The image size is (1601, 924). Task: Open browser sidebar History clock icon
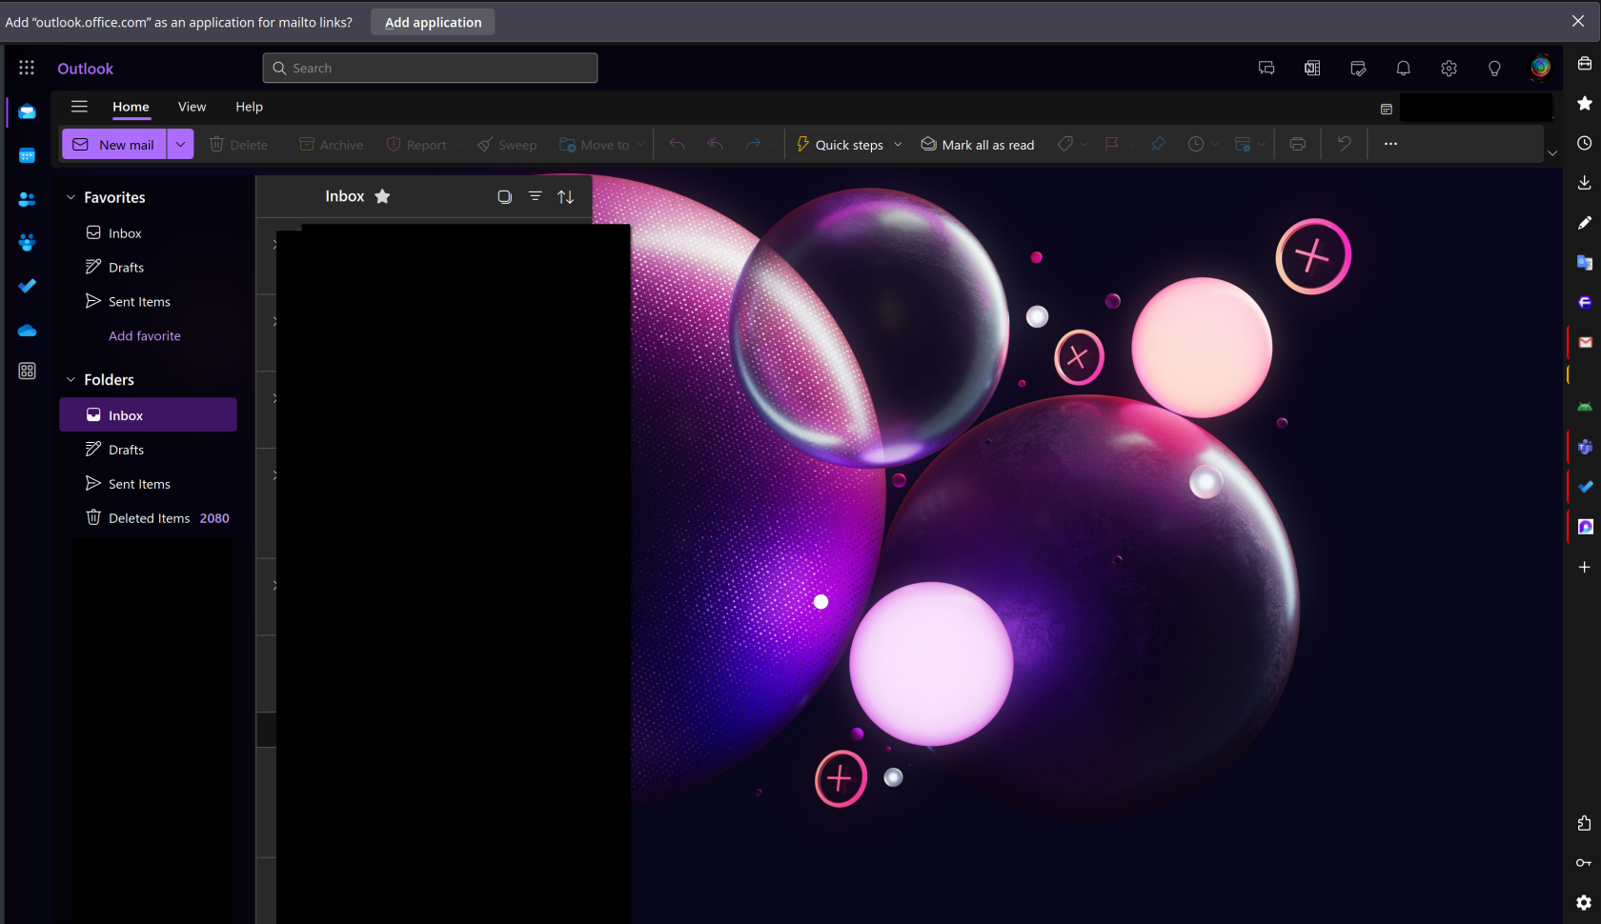[x=1584, y=143]
